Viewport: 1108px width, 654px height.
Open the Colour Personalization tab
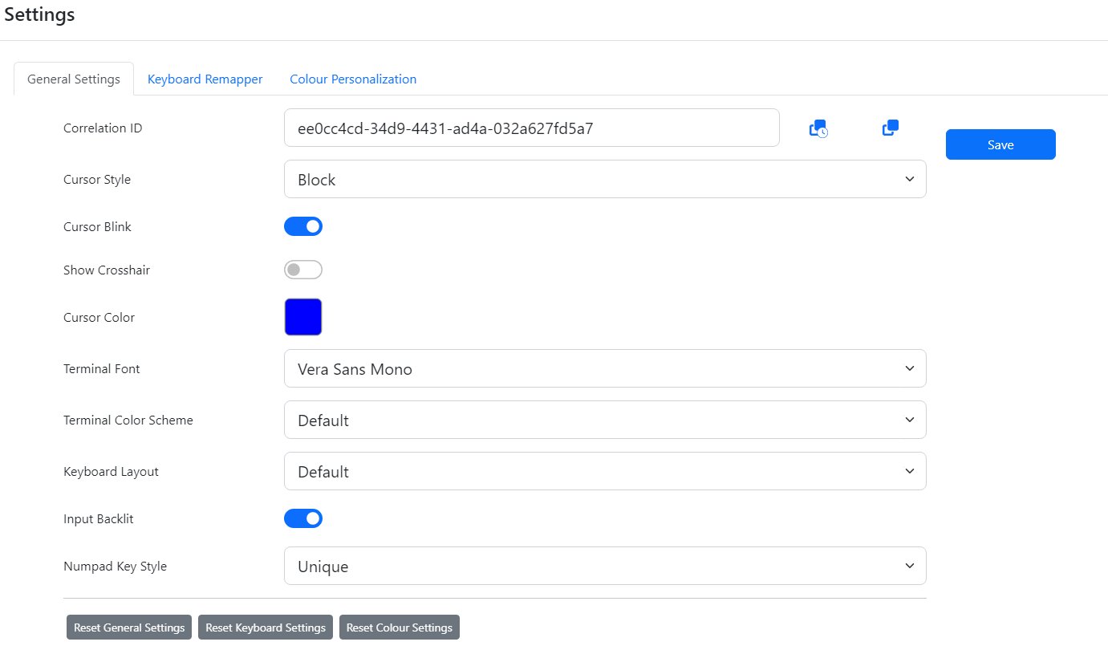(x=353, y=79)
